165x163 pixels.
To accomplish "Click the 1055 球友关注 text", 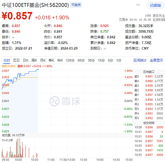I will pos(155,16).
